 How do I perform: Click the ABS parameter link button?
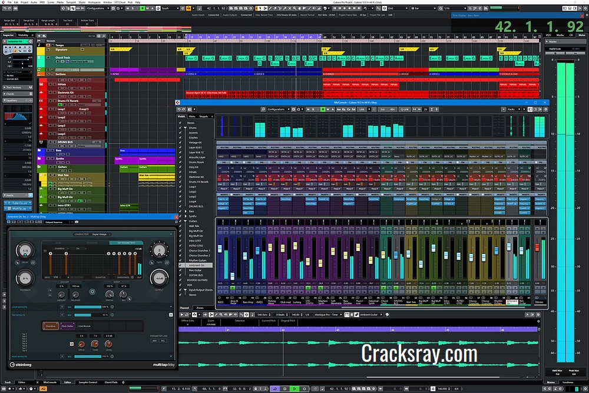(x=154, y=341)
